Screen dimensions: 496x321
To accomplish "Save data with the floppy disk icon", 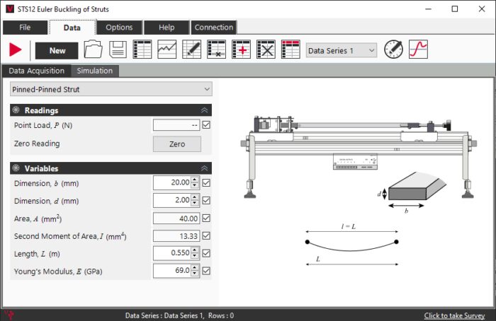I will pyautogui.click(x=118, y=49).
